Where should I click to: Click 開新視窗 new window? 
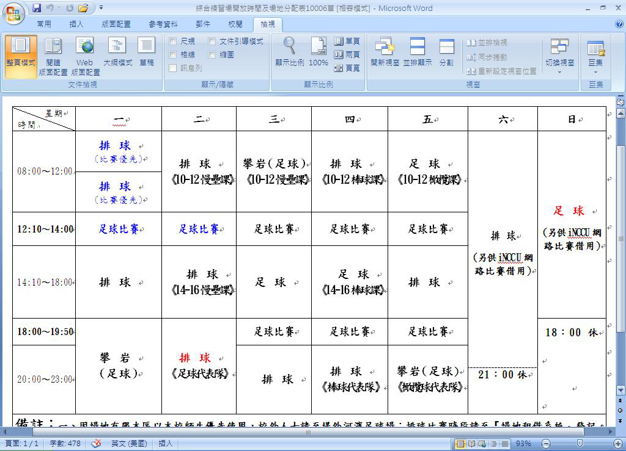(385, 51)
